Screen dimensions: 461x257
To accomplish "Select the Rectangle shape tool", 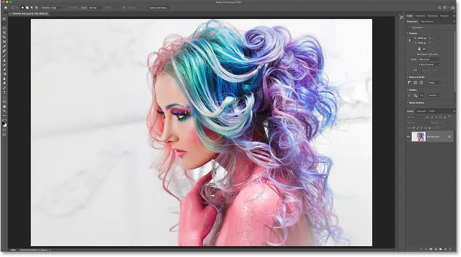I will [4, 102].
